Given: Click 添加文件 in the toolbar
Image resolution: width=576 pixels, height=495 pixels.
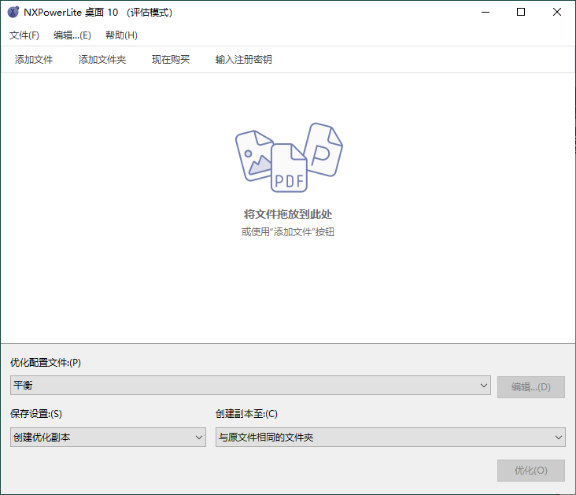Looking at the screenshot, I should [x=34, y=60].
